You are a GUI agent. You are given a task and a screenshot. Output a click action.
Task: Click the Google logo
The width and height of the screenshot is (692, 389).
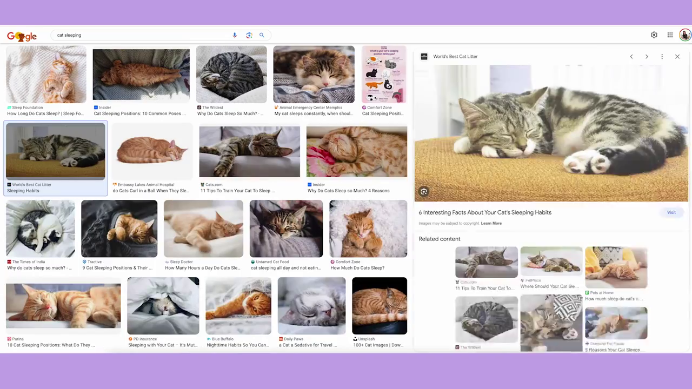(x=22, y=36)
